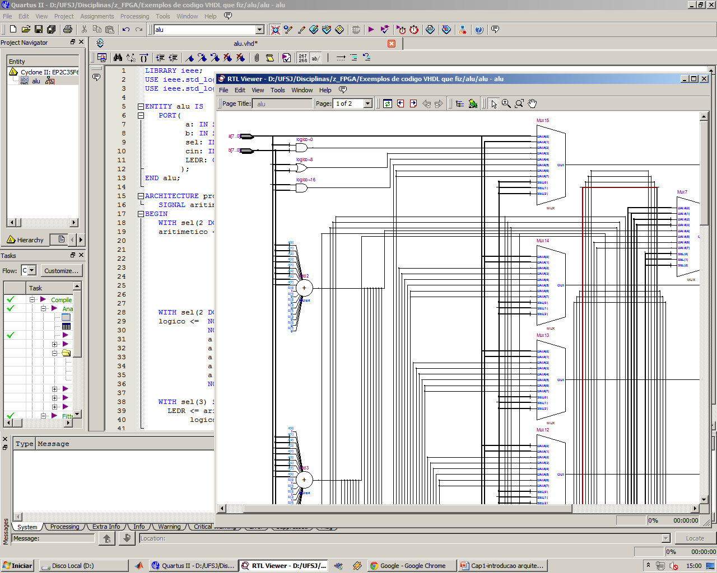Click the next message down arrow button
The height and width of the screenshot is (573, 717).
point(127,538)
